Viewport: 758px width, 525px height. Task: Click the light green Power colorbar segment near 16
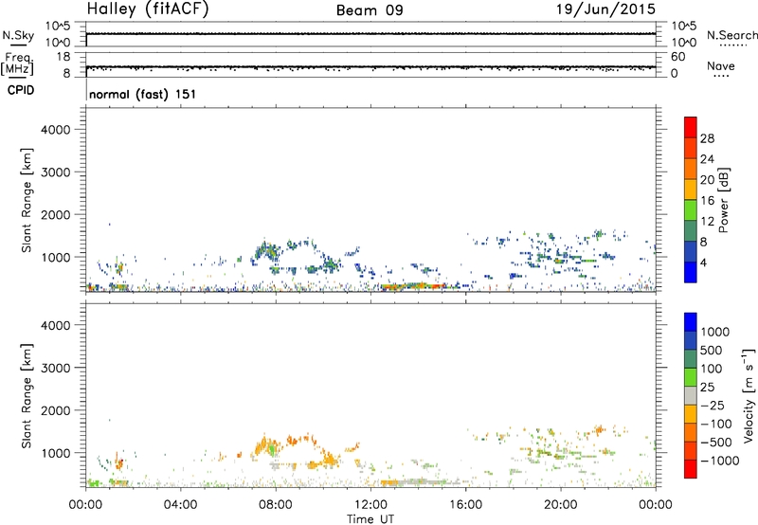click(691, 209)
